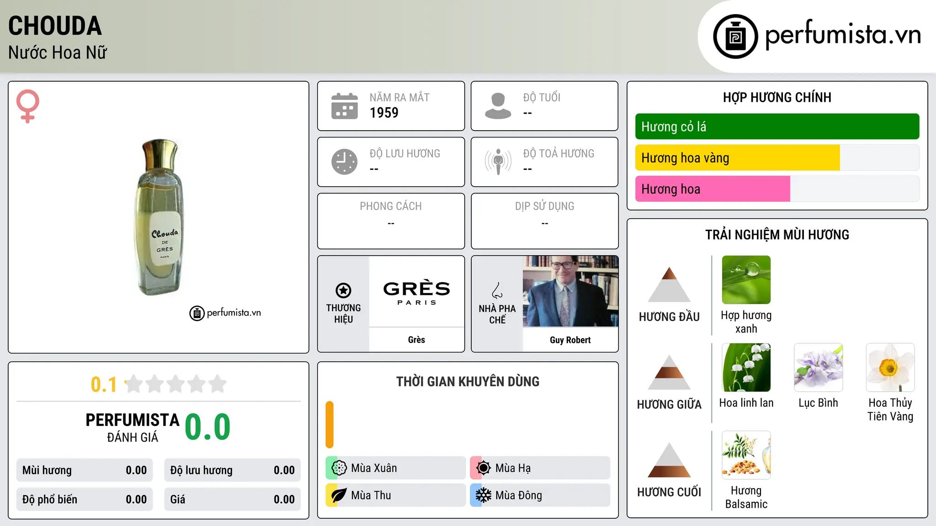Click the Hoa Thủy Tiên Vàng note label
The height and width of the screenshot is (526, 936).
(x=890, y=410)
